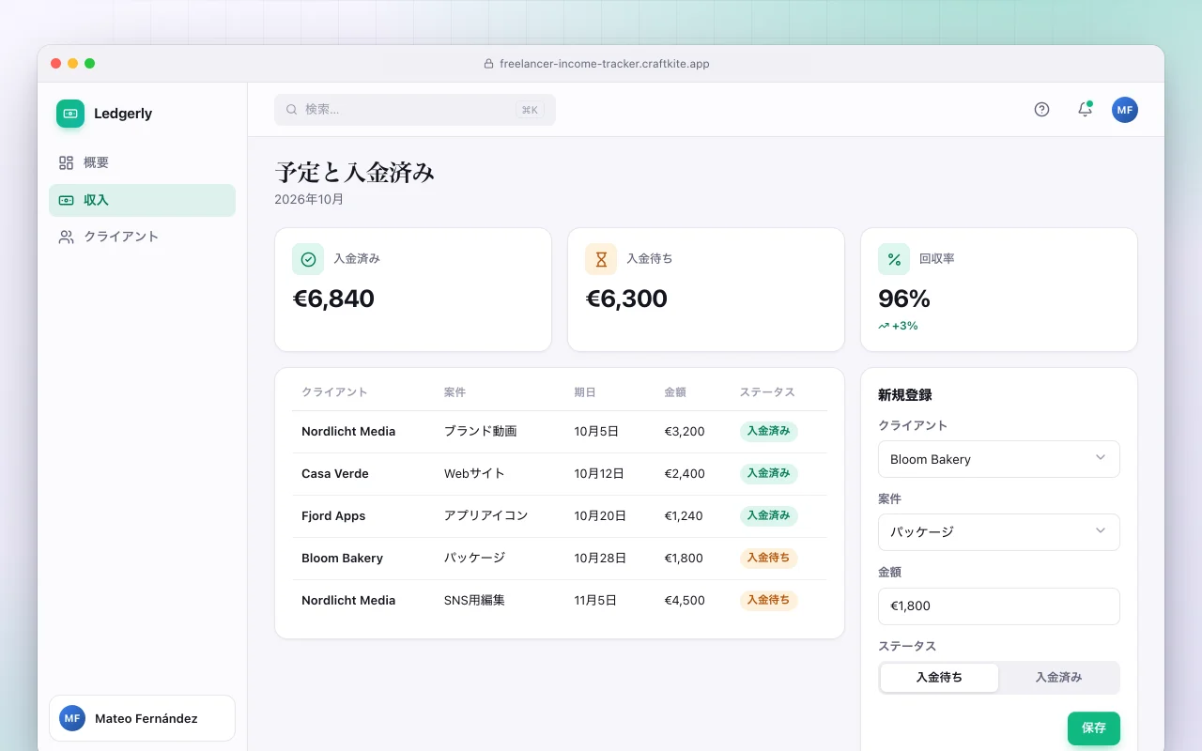Click the 期日 column header
The height and width of the screenshot is (751, 1202).
[585, 392]
